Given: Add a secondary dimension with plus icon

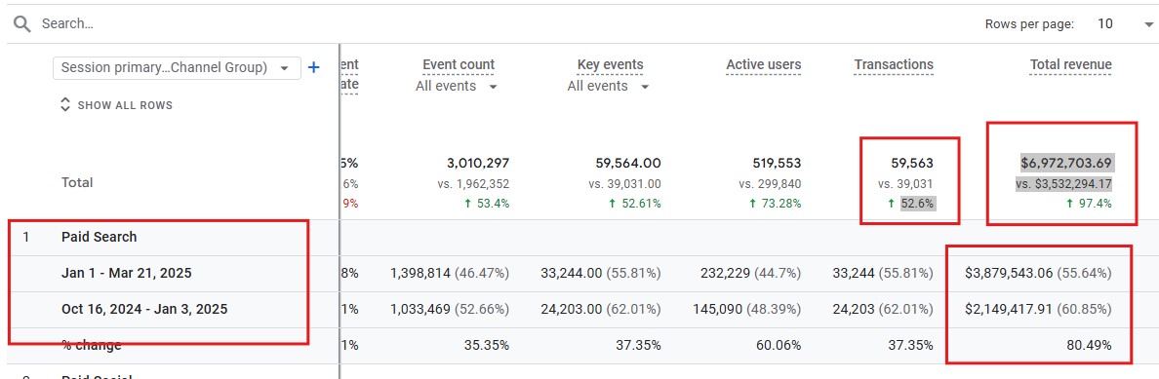Looking at the screenshot, I should coord(313,67).
